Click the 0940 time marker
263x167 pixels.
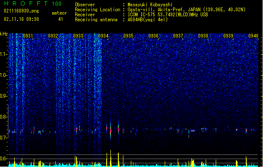pos(253,36)
